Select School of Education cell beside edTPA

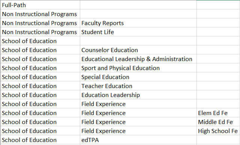pyautogui.click(x=40, y=140)
